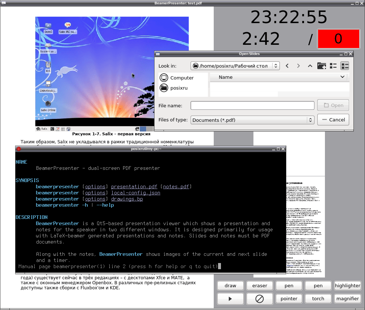Click the File name input field
This screenshot has height=310, width=365.
point(252,106)
